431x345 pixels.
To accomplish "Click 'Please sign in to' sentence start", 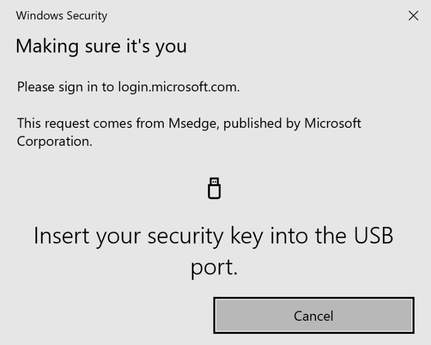I will [65, 87].
